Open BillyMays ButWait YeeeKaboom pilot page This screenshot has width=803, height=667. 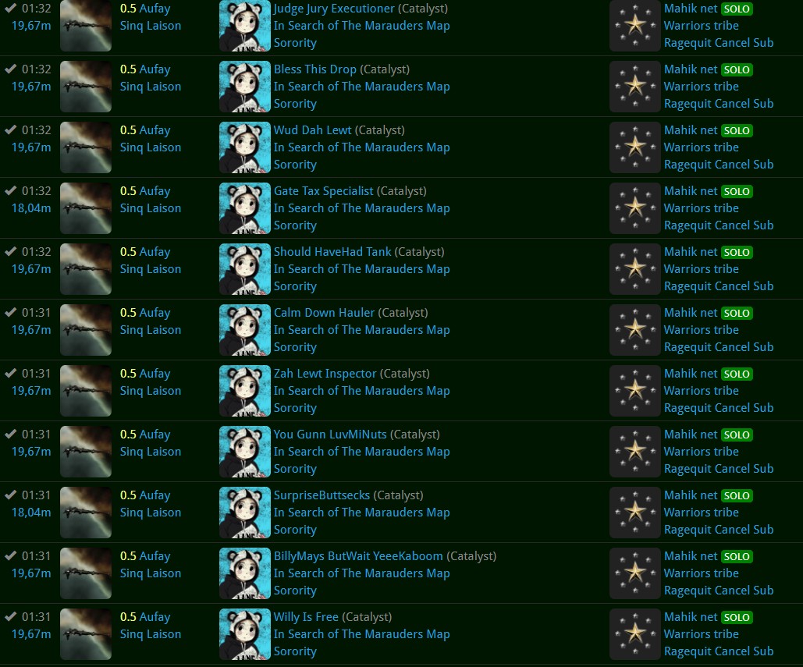358,556
